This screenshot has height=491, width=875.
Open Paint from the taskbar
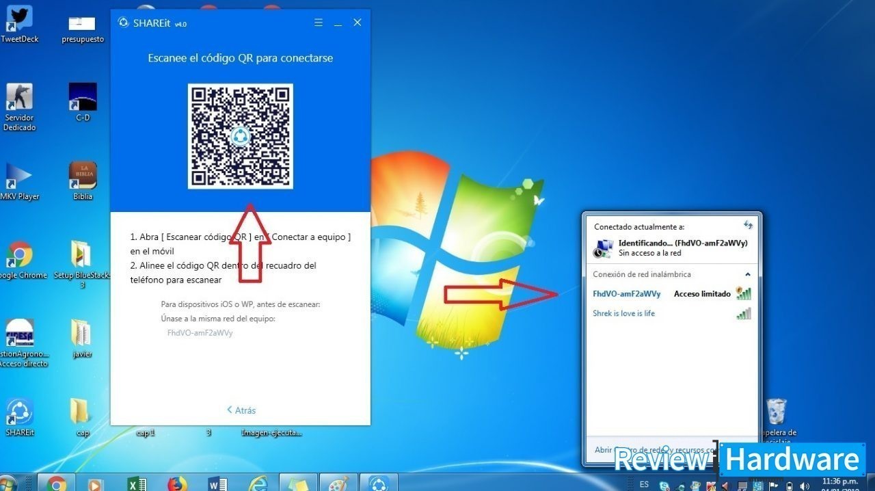[x=338, y=483]
